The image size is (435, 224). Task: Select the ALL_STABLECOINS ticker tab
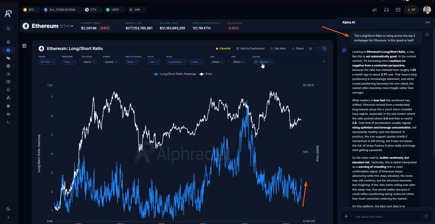pyautogui.click(x=60, y=10)
